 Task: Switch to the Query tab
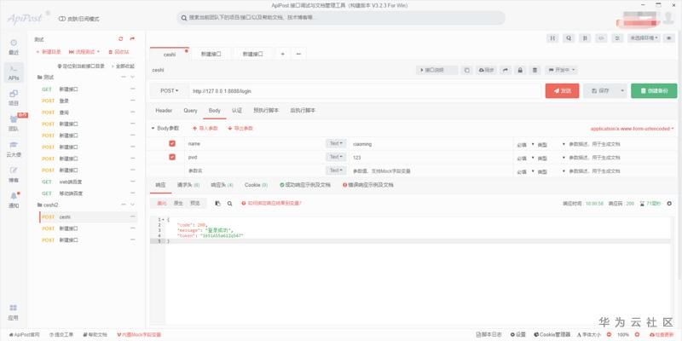190,111
